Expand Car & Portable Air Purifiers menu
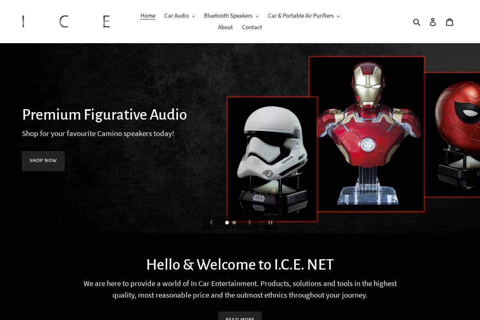Screen dimensions: 480x320 click(304, 16)
